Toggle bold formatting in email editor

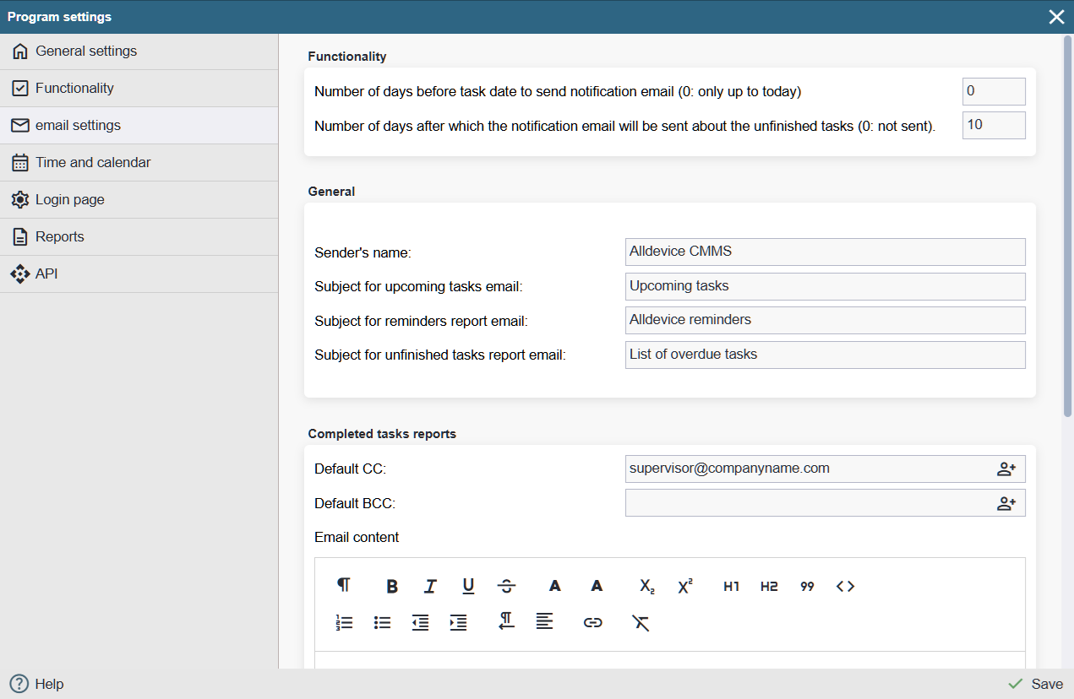click(x=392, y=587)
